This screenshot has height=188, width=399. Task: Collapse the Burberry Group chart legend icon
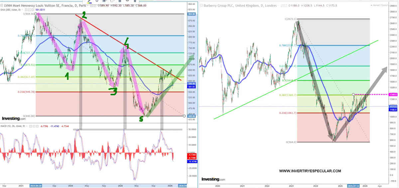[x=201, y=5]
